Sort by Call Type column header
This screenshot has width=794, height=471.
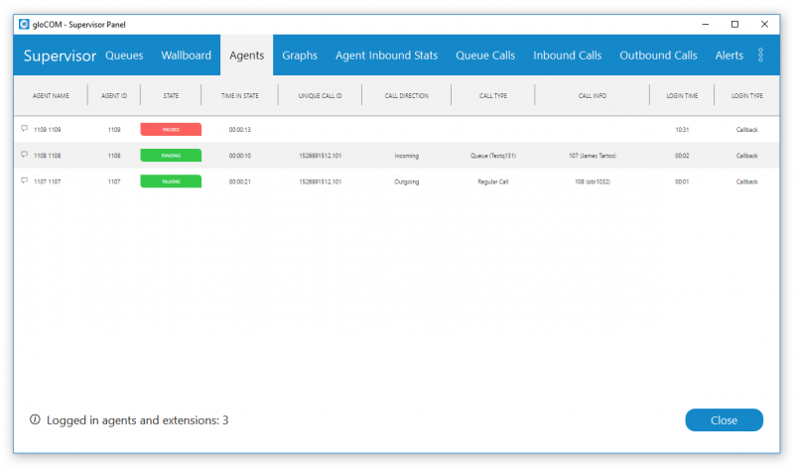tap(493, 95)
